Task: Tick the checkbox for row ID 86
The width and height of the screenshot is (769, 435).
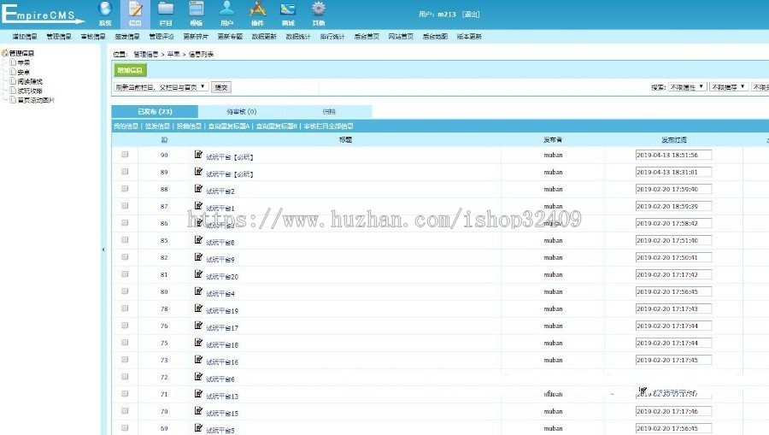Action: pos(125,223)
